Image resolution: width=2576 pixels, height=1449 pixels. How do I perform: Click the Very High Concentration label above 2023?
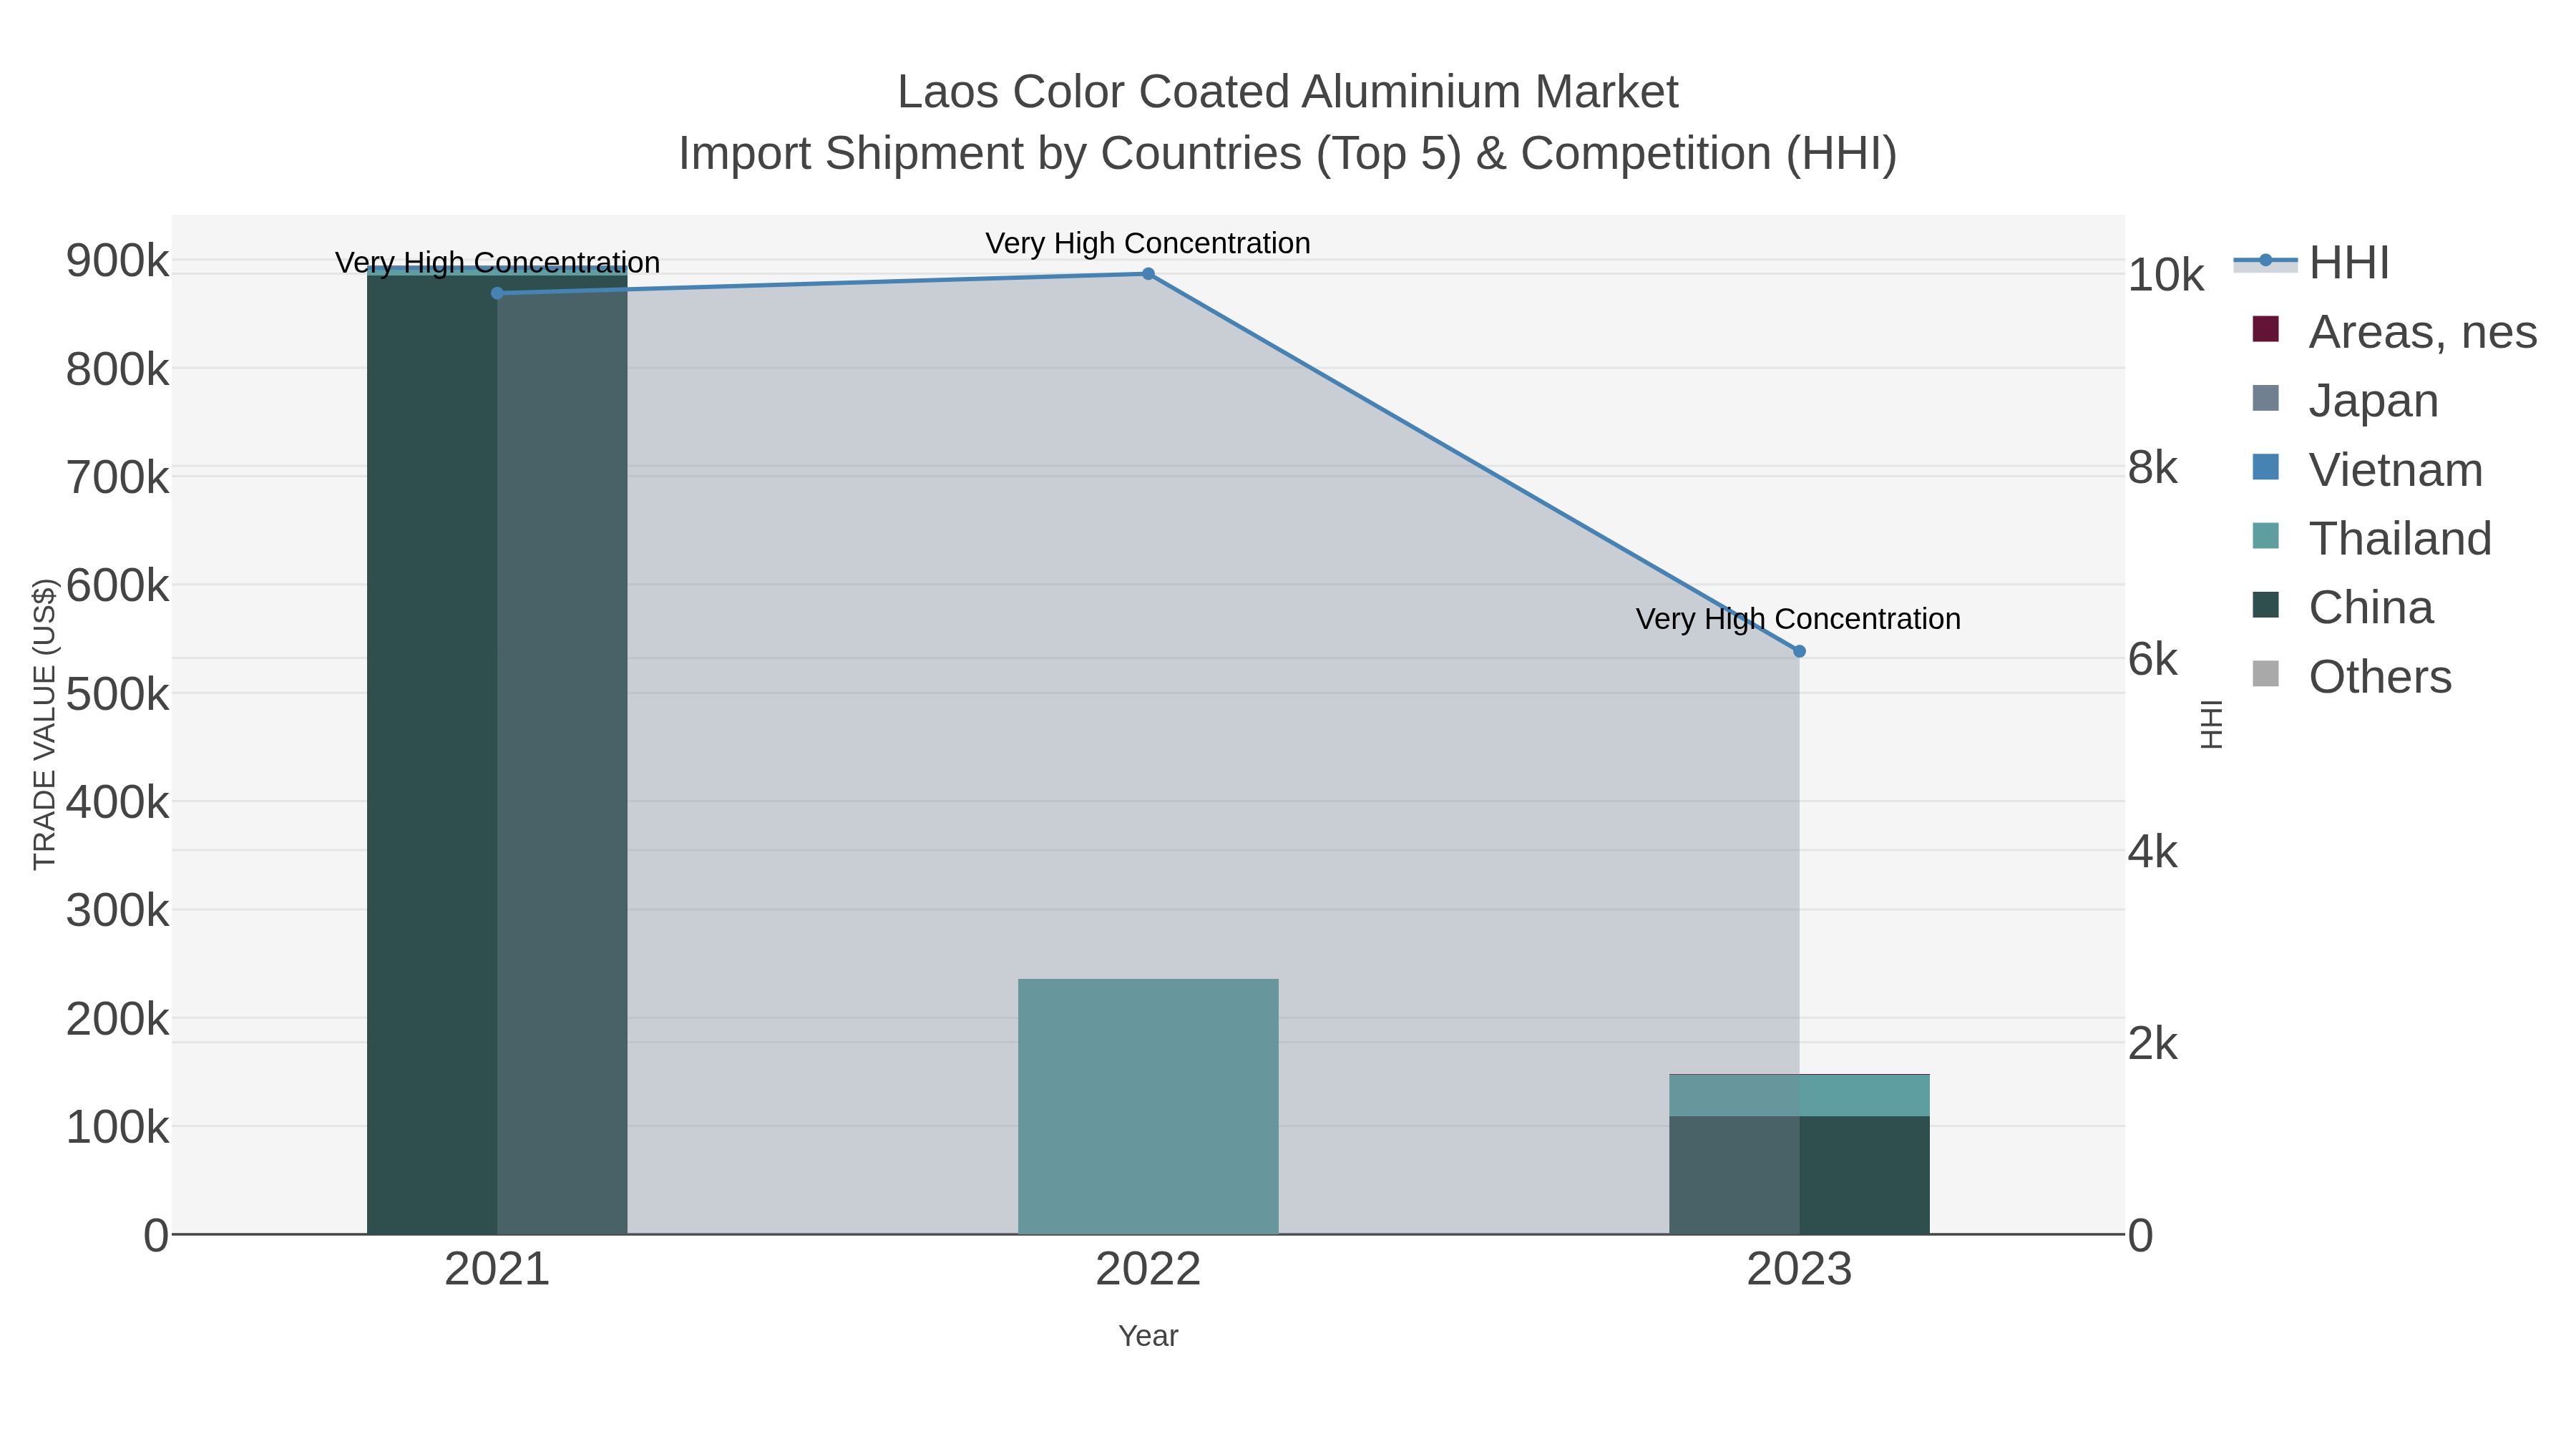click(x=1798, y=619)
